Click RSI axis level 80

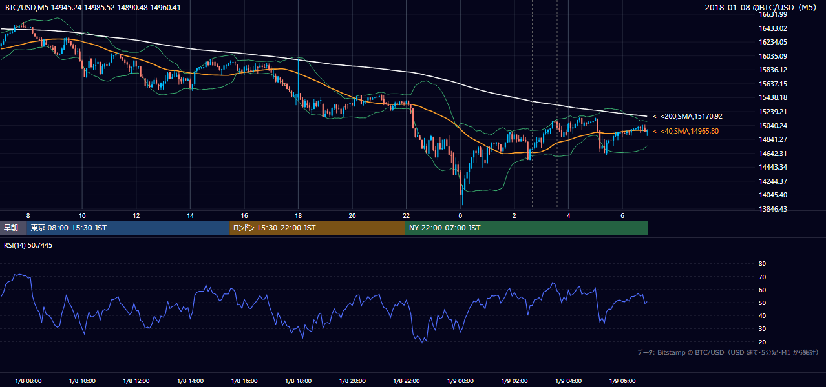(x=762, y=264)
